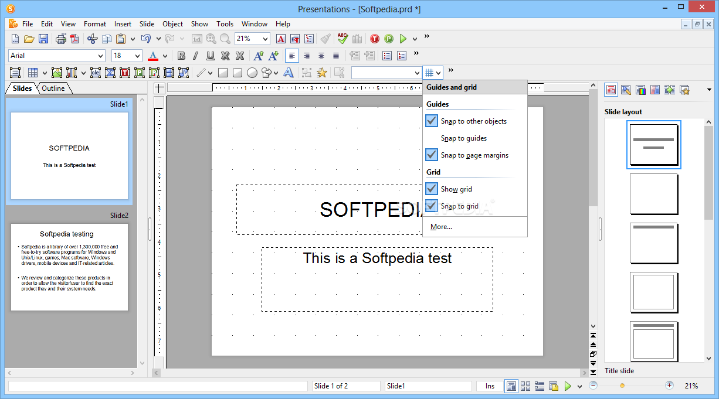Insert a movie frame icon
Viewport: 719px width, 399px height.
tap(169, 73)
